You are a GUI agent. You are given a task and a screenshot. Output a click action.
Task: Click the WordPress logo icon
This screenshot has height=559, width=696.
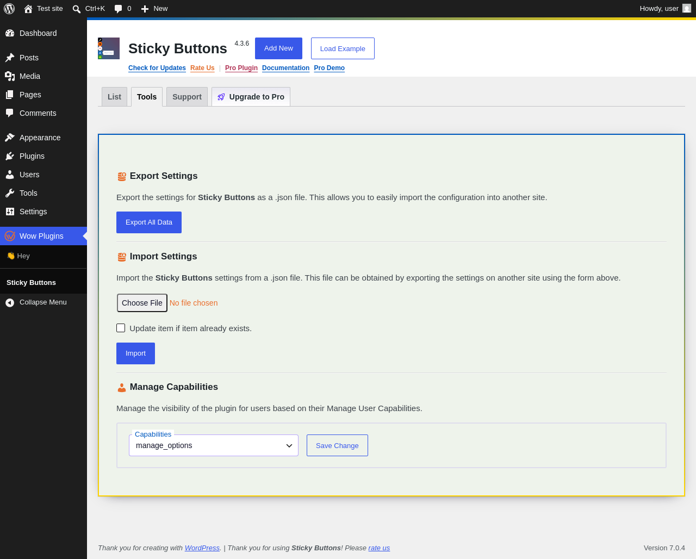coord(9,9)
